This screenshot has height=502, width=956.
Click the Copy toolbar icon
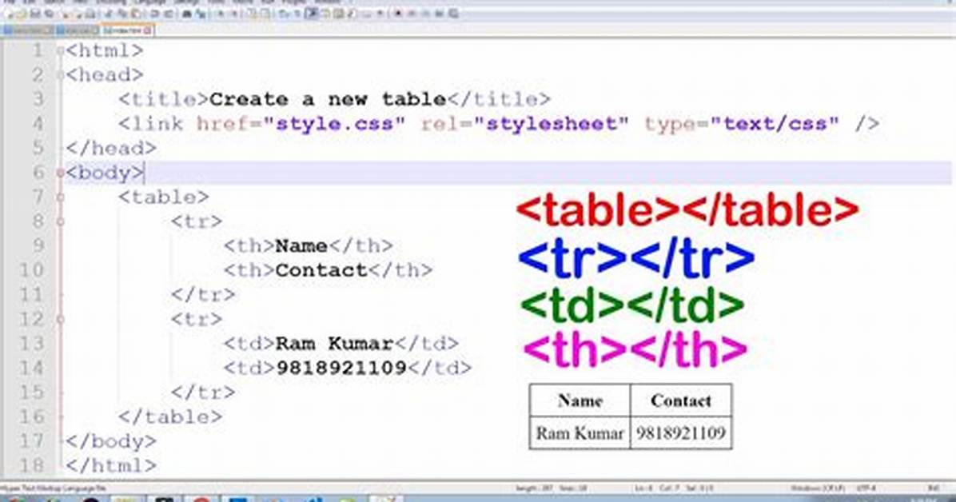(122, 14)
